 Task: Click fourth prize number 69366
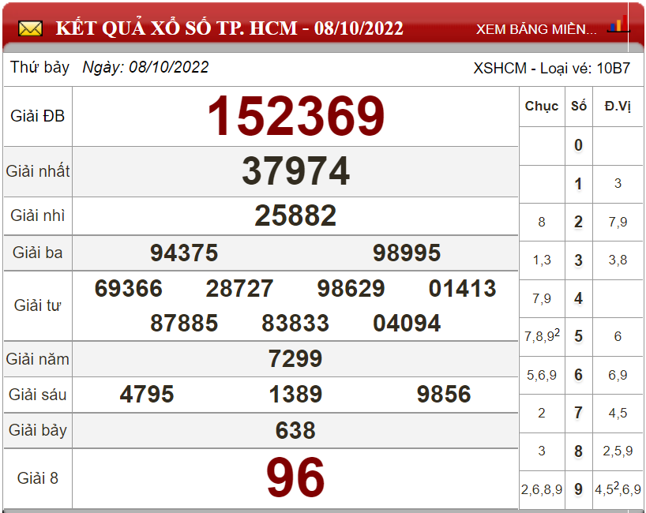tap(128, 288)
